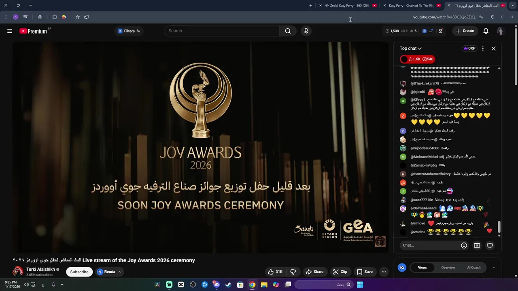The image size is (518, 291).
Task: Click the blue IQ icon in stats bar
Action: click(424, 31)
